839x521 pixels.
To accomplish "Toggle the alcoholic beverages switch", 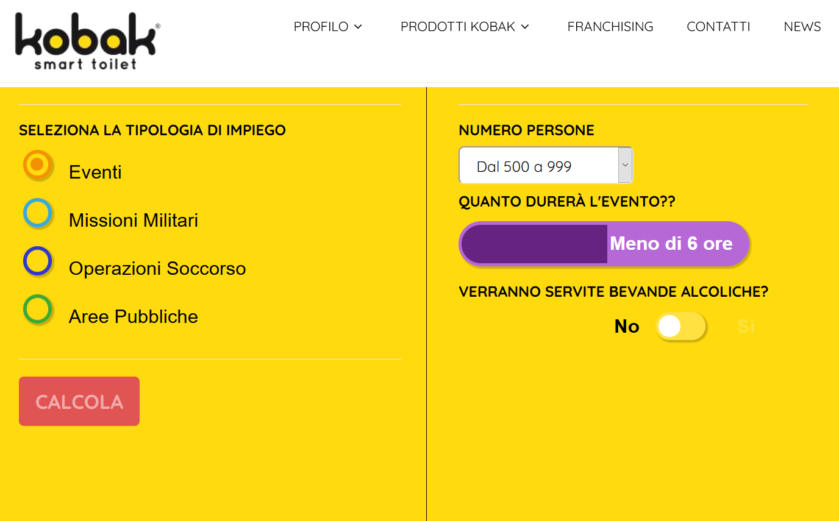I will (681, 327).
